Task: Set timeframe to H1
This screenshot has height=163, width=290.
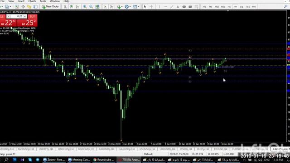Action: [229, 7]
